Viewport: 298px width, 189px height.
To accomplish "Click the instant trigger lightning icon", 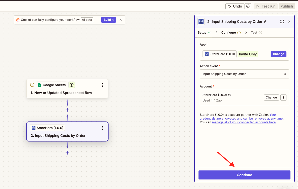I will click(72, 85).
